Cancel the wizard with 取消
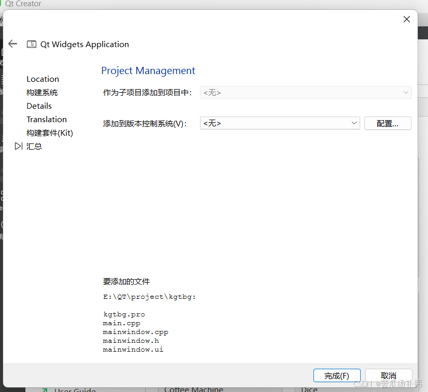 pyautogui.click(x=389, y=375)
